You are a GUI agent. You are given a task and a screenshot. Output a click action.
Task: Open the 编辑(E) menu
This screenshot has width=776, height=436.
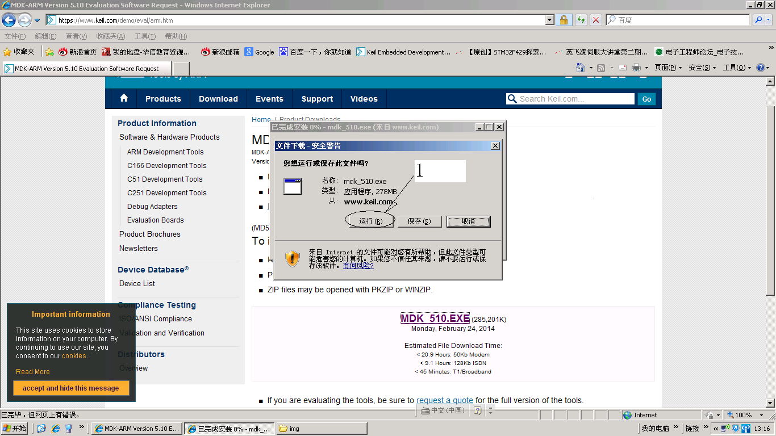(45, 36)
